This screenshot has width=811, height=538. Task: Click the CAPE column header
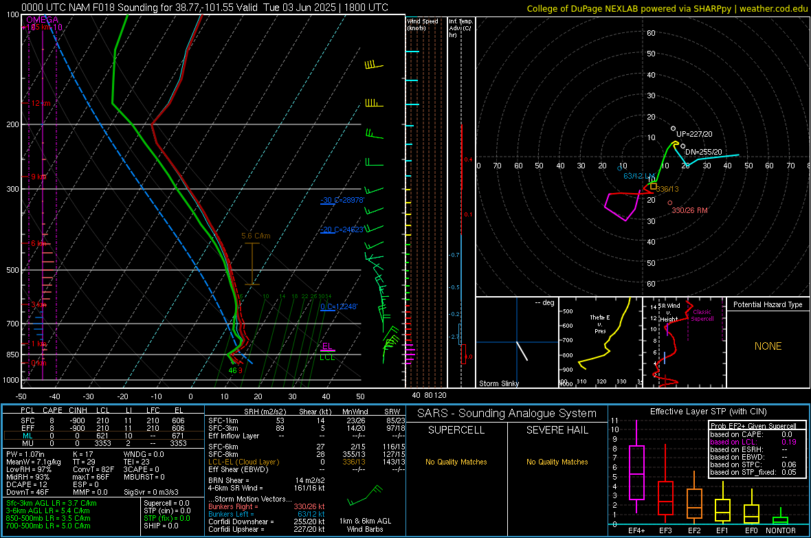[52, 410]
